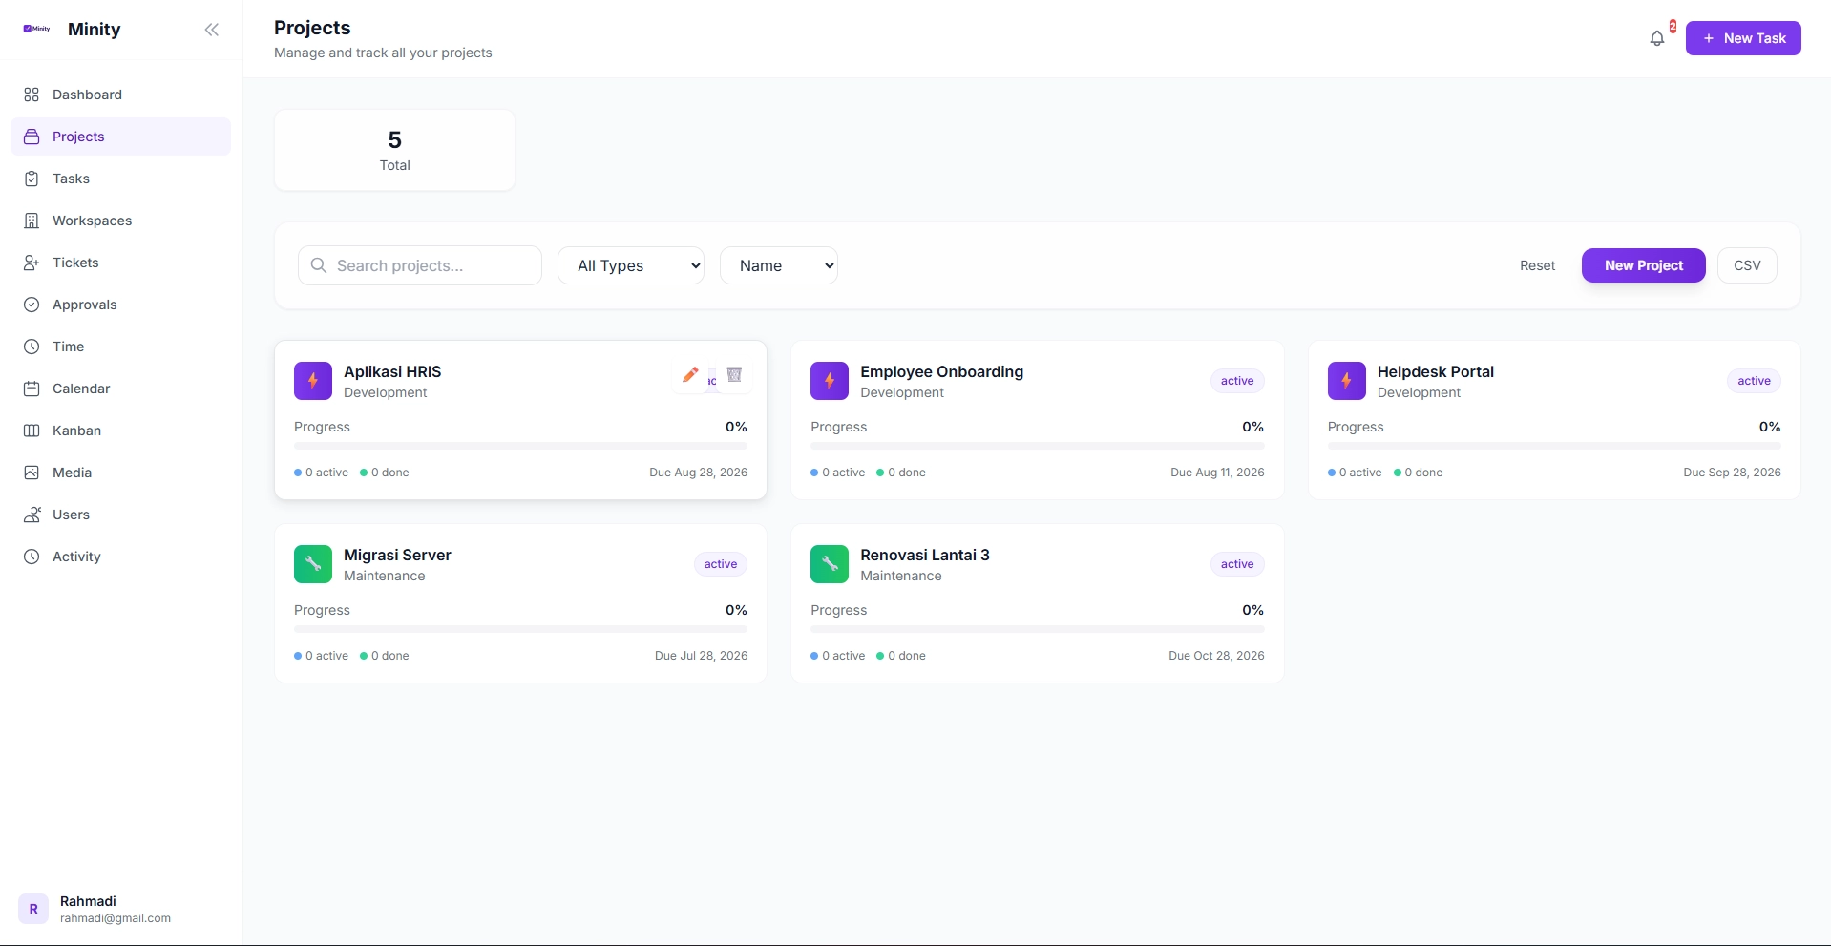Click Employee Onboarding progress bar
The width and height of the screenshot is (1831, 946).
[x=1038, y=446]
